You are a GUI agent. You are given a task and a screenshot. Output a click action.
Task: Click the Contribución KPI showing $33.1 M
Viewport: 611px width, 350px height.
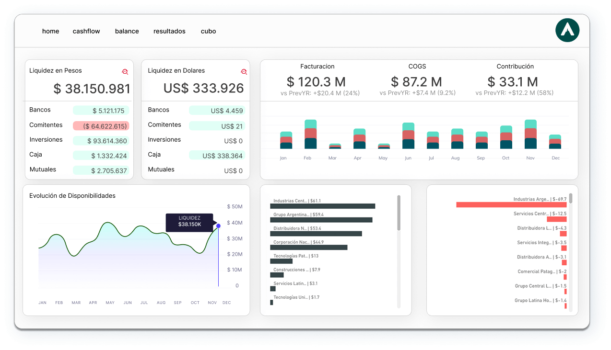[514, 81]
